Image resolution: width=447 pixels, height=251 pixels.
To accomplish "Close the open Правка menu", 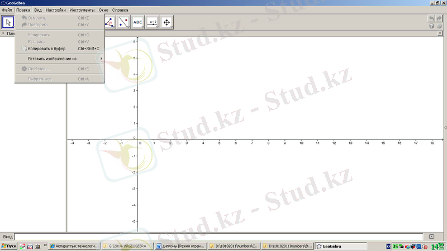I will [23, 10].
